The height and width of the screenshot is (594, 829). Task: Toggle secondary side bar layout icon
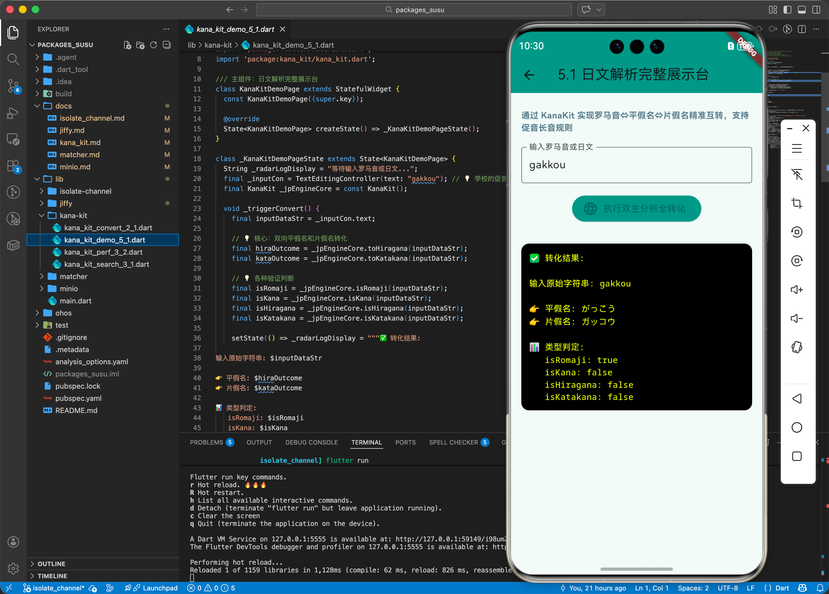tap(816, 10)
